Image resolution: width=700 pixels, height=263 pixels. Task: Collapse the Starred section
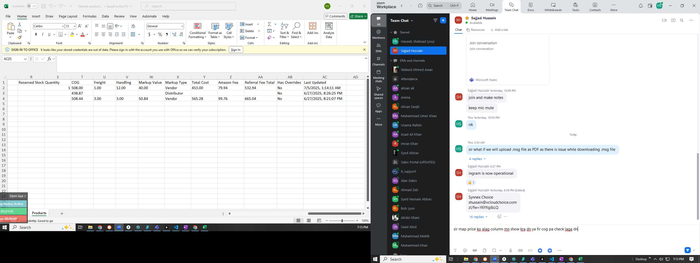pyautogui.click(x=391, y=32)
